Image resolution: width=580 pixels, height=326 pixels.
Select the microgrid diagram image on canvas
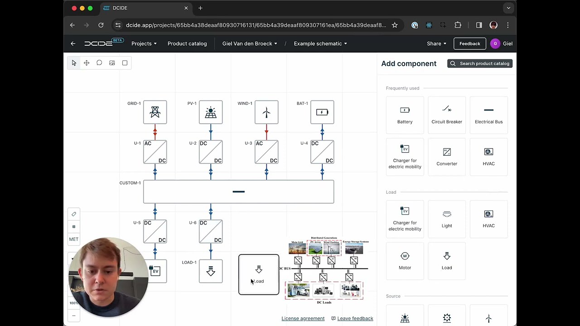point(324,271)
